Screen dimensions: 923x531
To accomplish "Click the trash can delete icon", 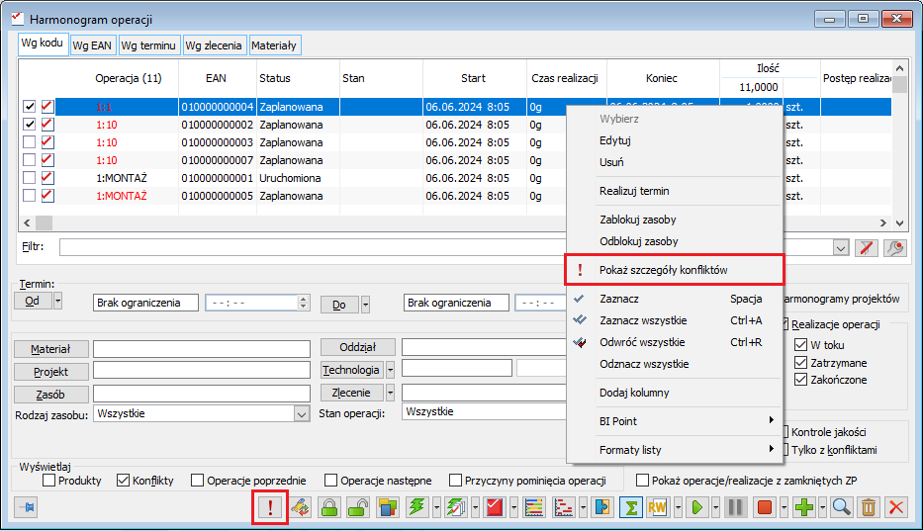I will (869, 507).
